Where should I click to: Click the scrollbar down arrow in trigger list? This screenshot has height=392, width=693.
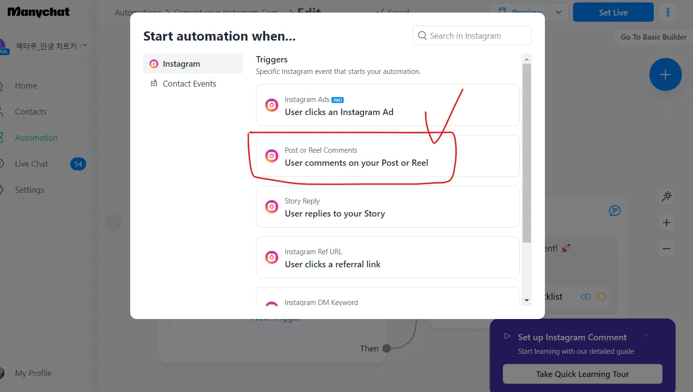click(x=527, y=301)
